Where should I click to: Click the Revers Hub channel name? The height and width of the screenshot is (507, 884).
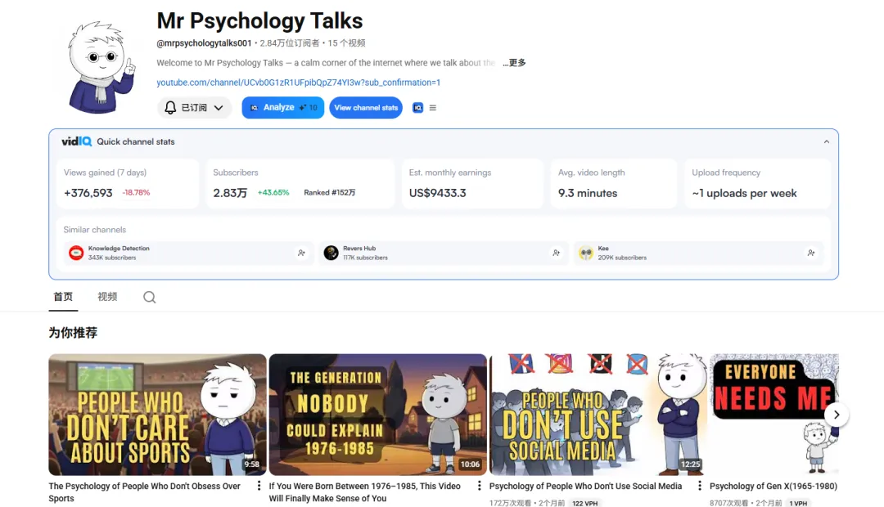359,249
